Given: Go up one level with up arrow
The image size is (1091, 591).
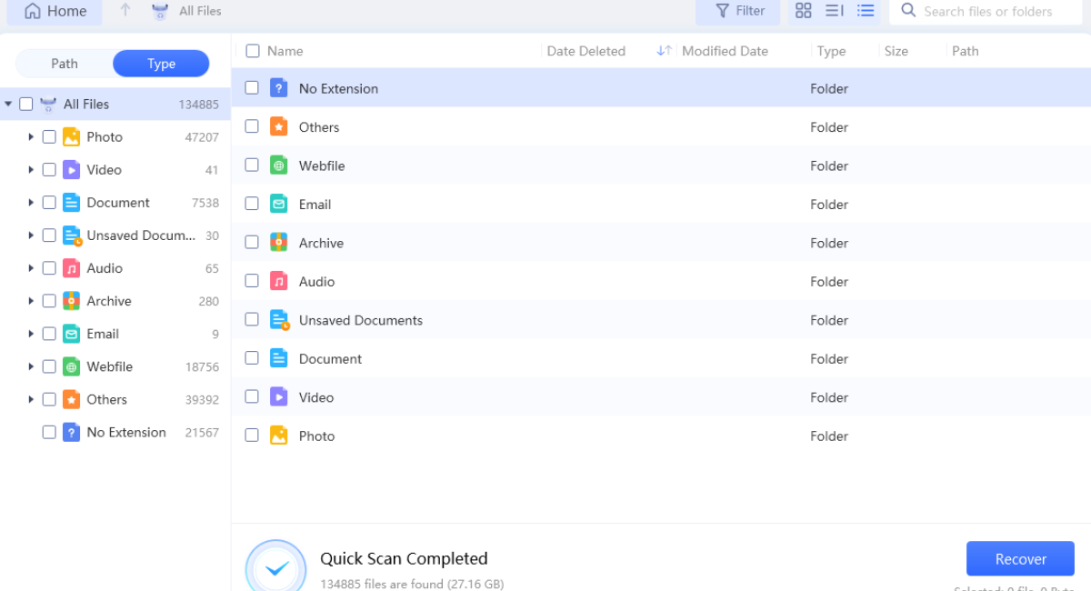Looking at the screenshot, I should coord(125,11).
